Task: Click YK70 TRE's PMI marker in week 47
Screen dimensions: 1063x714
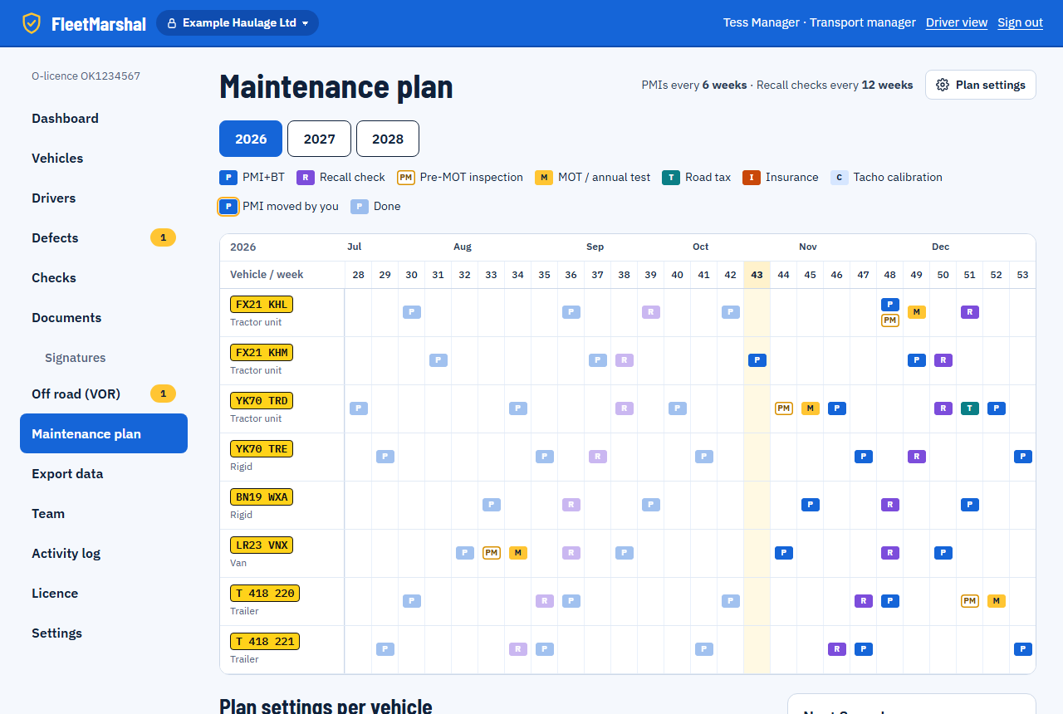Action: (864, 457)
